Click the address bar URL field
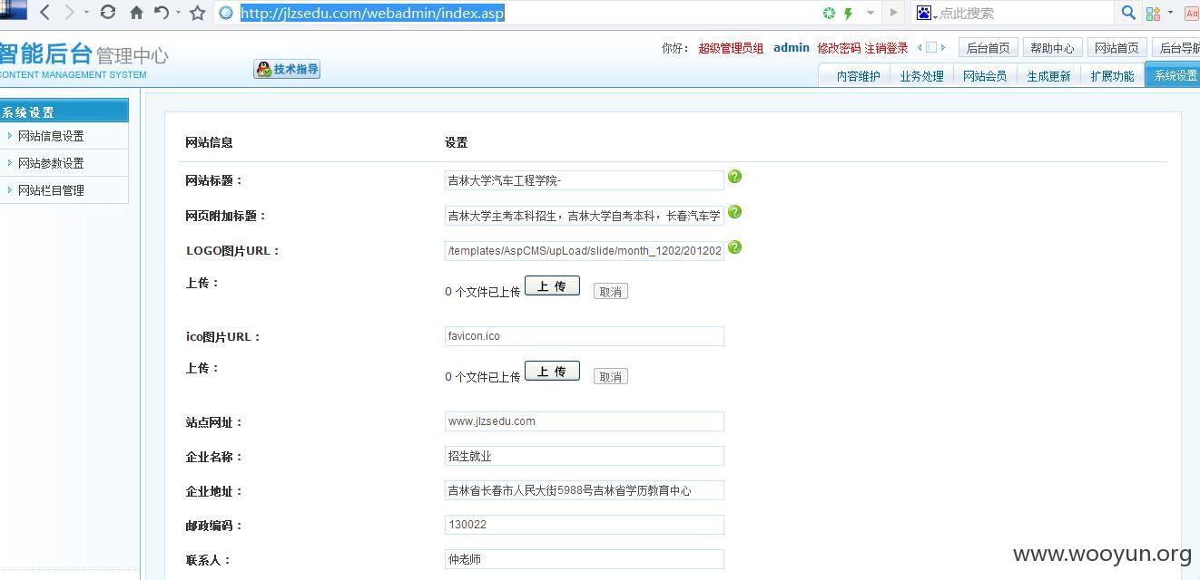 point(517,13)
